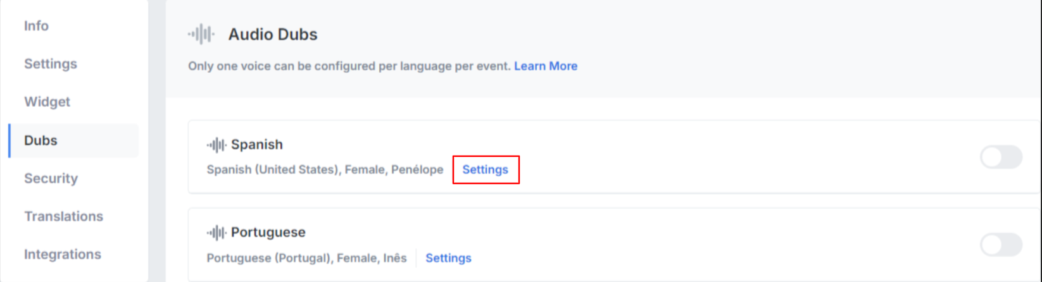Select Widget in the sidebar
Screen dimensions: 1042x282
coord(47,102)
